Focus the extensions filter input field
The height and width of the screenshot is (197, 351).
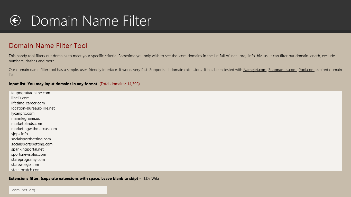[x=58, y=190]
